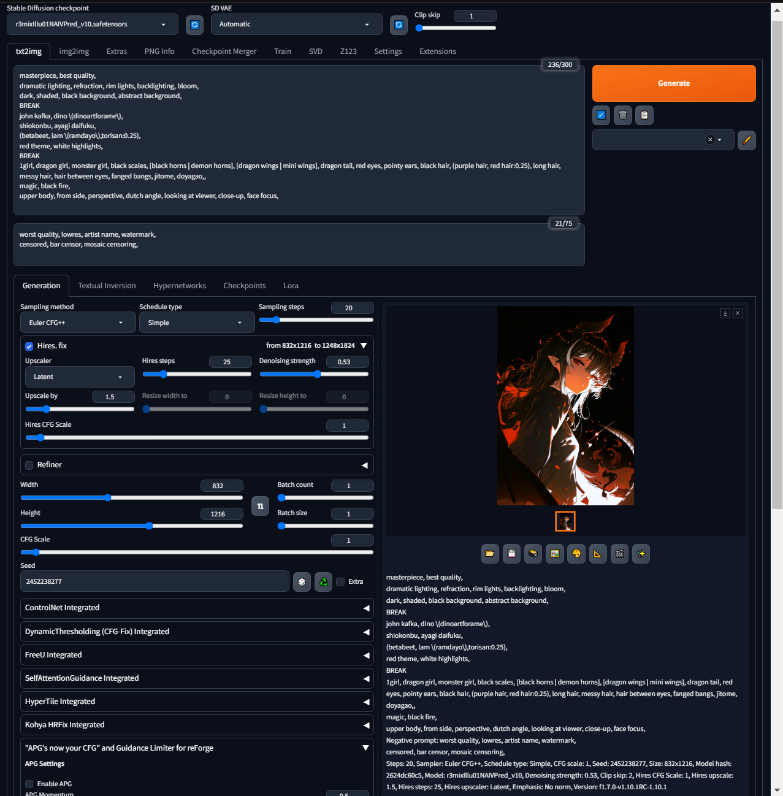783x796 pixels.
Task: Save the image with floppy disk icon
Action: pyautogui.click(x=511, y=554)
